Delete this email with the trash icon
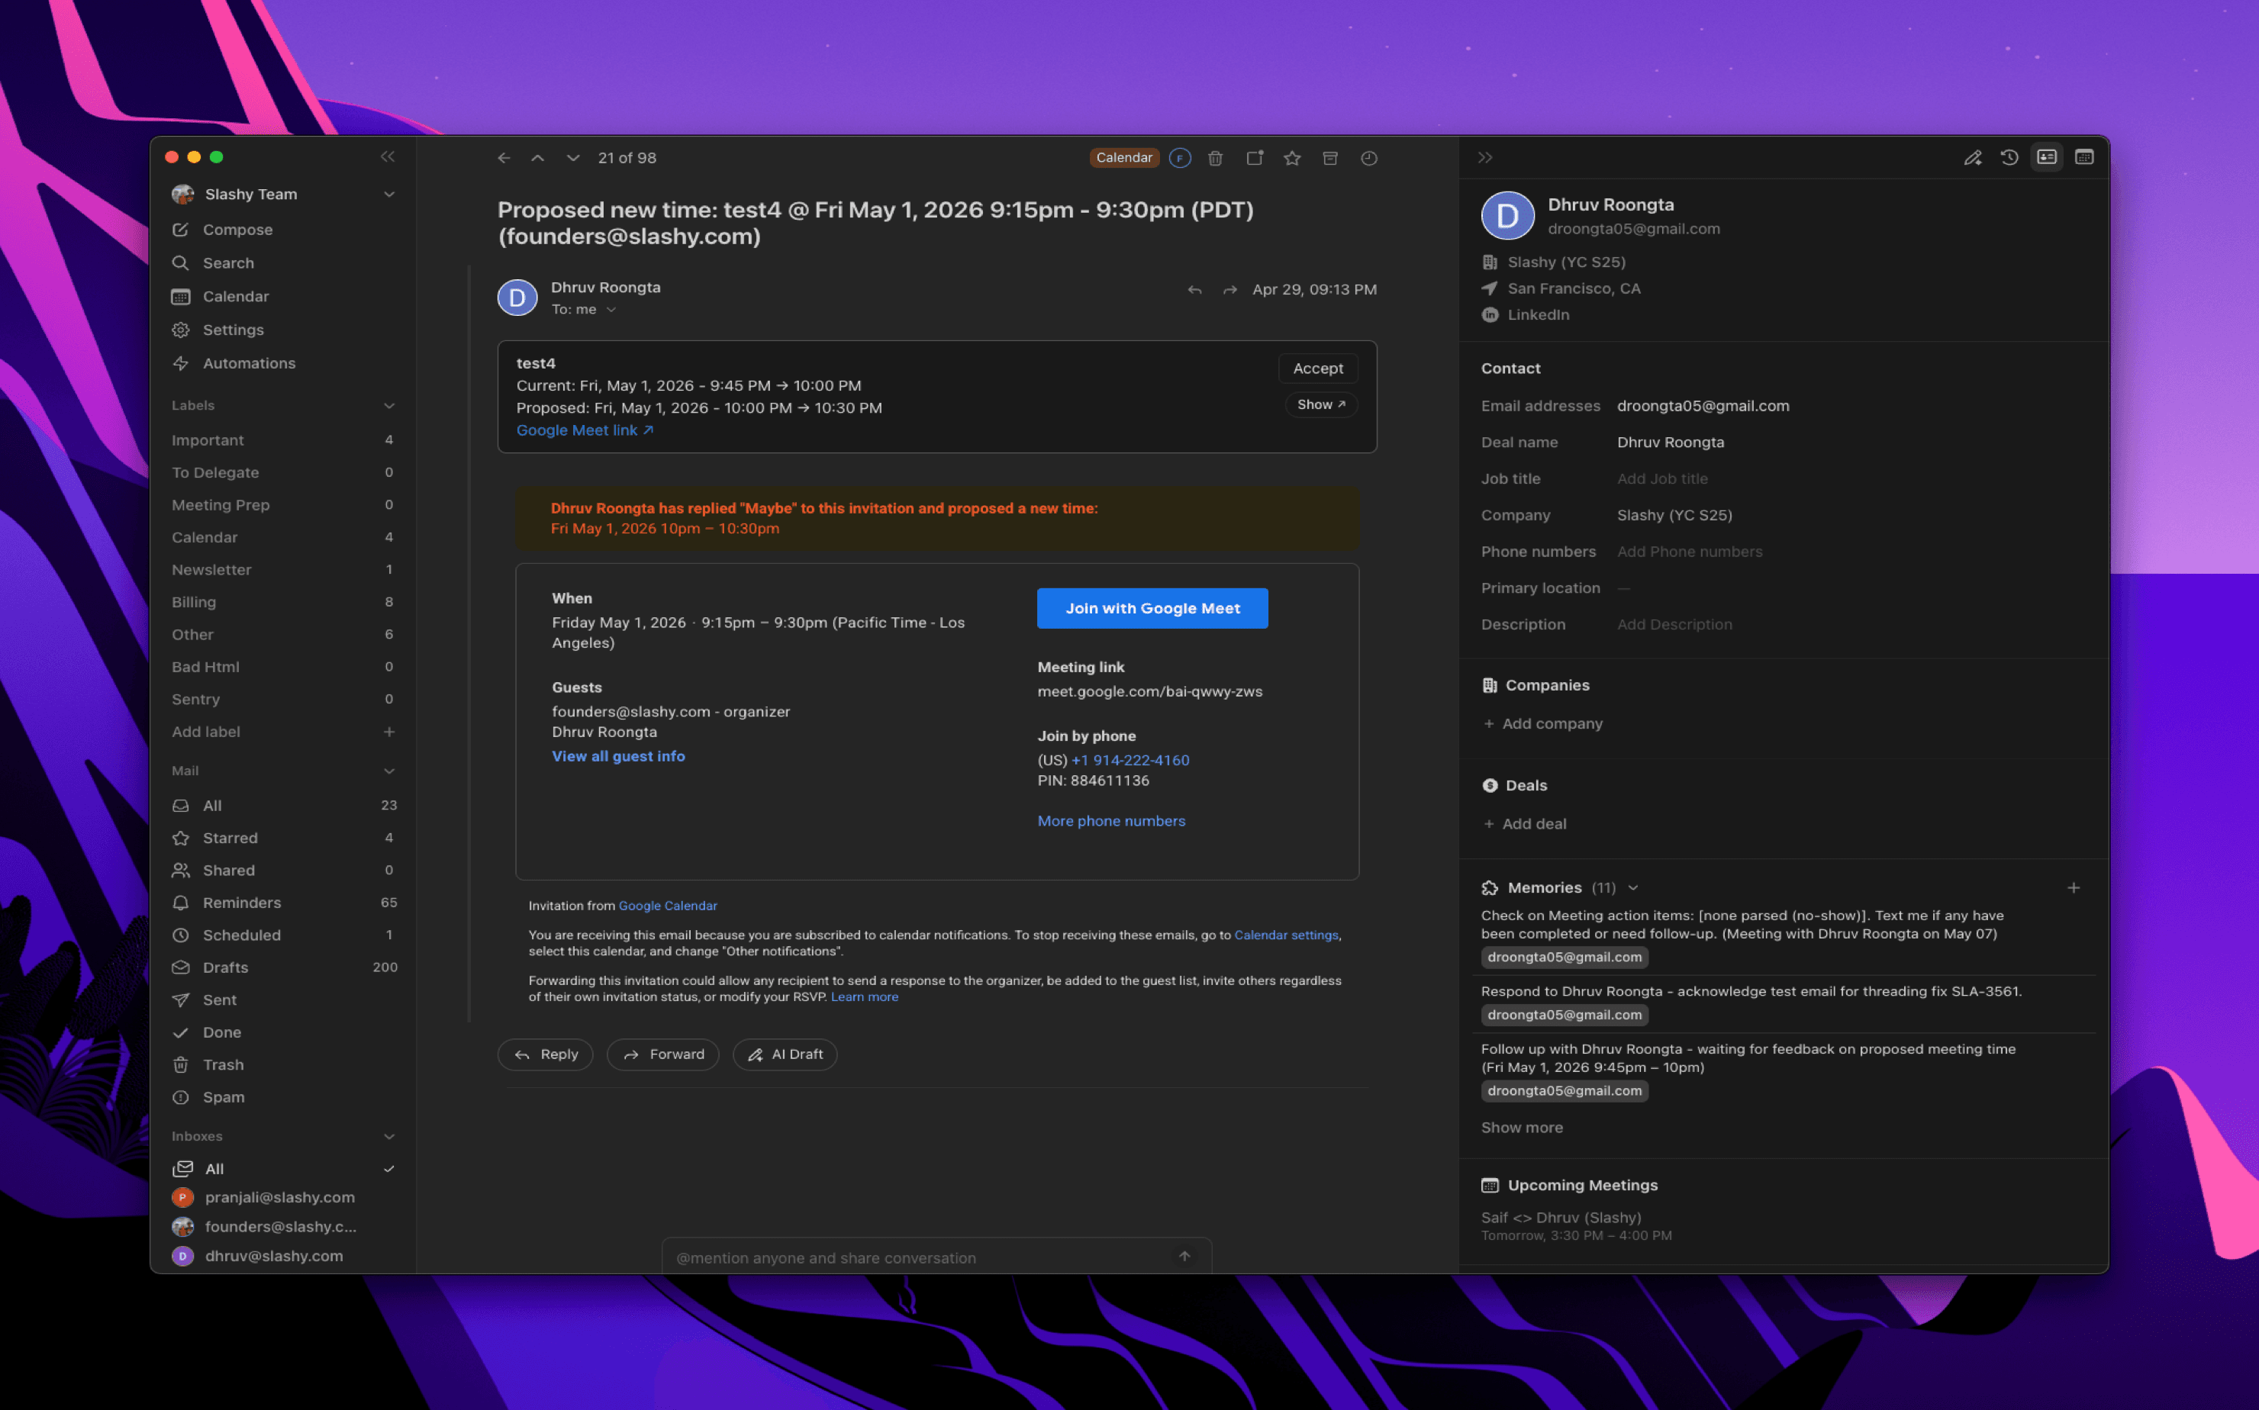Viewport: 2259px width, 1410px height. (x=1215, y=158)
